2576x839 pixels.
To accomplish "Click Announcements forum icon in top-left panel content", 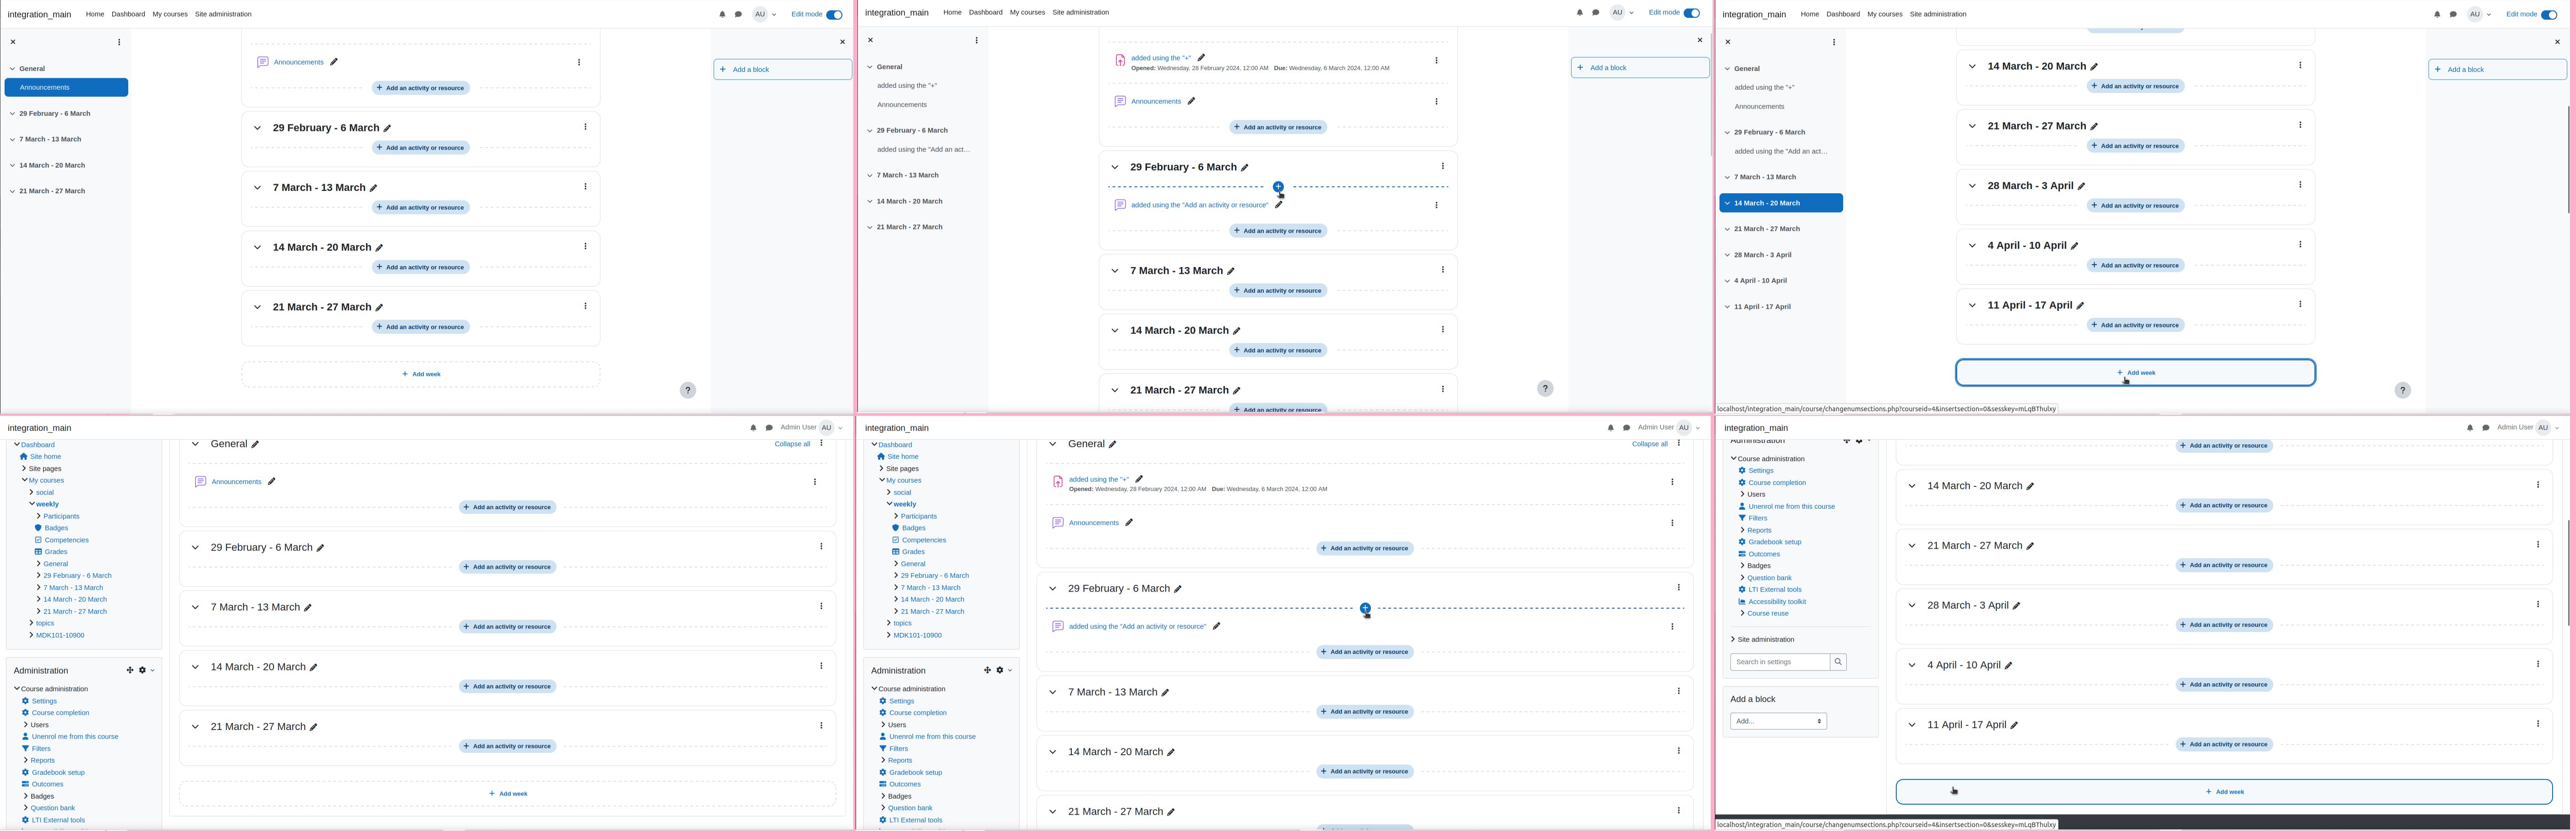I will pyautogui.click(x=263, y=62).
